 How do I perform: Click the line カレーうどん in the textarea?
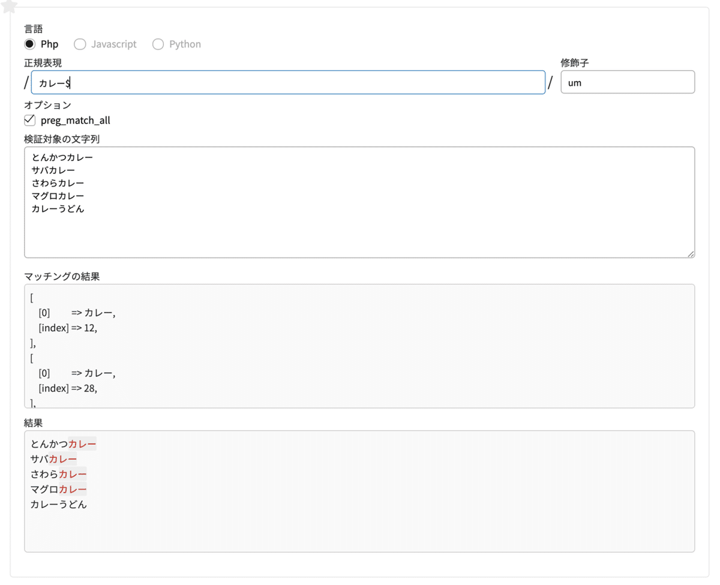[x=58, y=209]
